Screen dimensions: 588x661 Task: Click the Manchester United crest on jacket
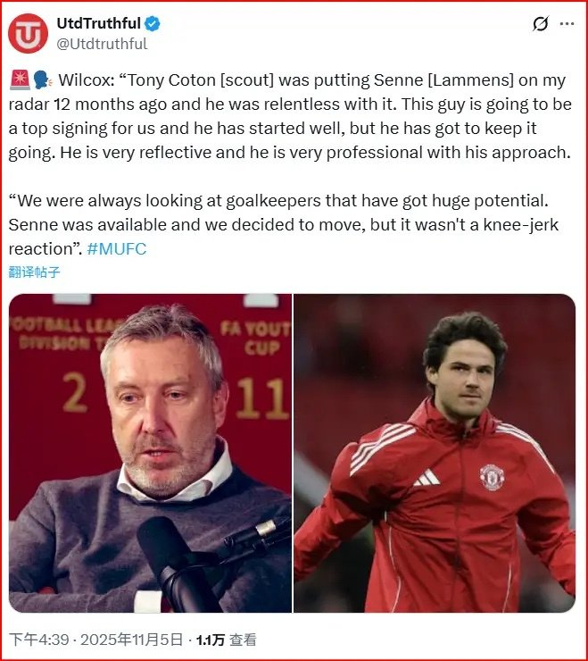(491, 476)
